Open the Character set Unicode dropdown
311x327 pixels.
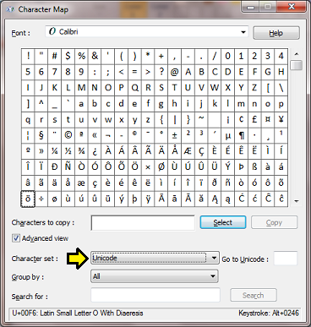(x=155, y=258)
